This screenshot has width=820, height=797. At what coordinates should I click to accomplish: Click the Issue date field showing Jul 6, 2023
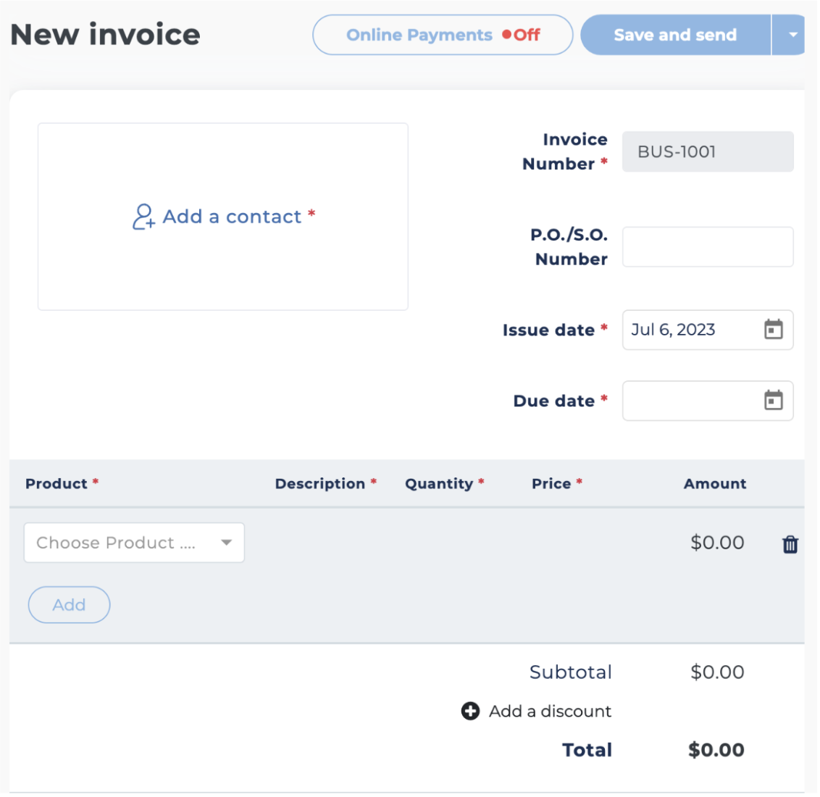[x=688, y=330]
